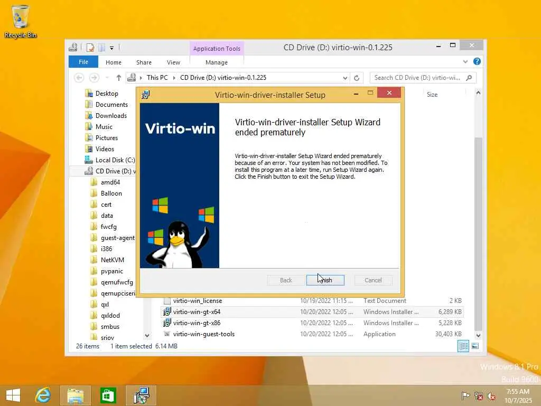
Task: Click the installer icon in taskbar
Action: coord(141,395)
